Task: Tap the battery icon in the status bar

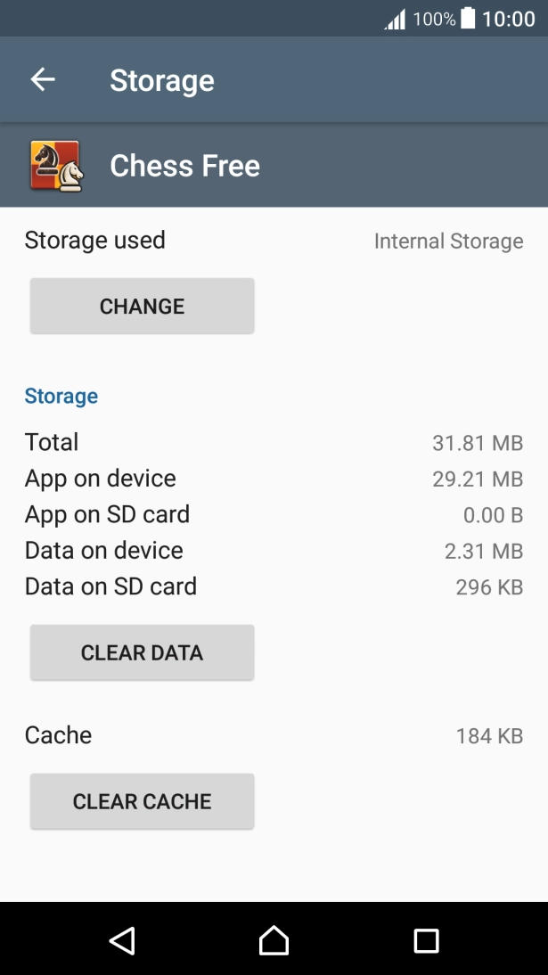Action: point(467,18)
